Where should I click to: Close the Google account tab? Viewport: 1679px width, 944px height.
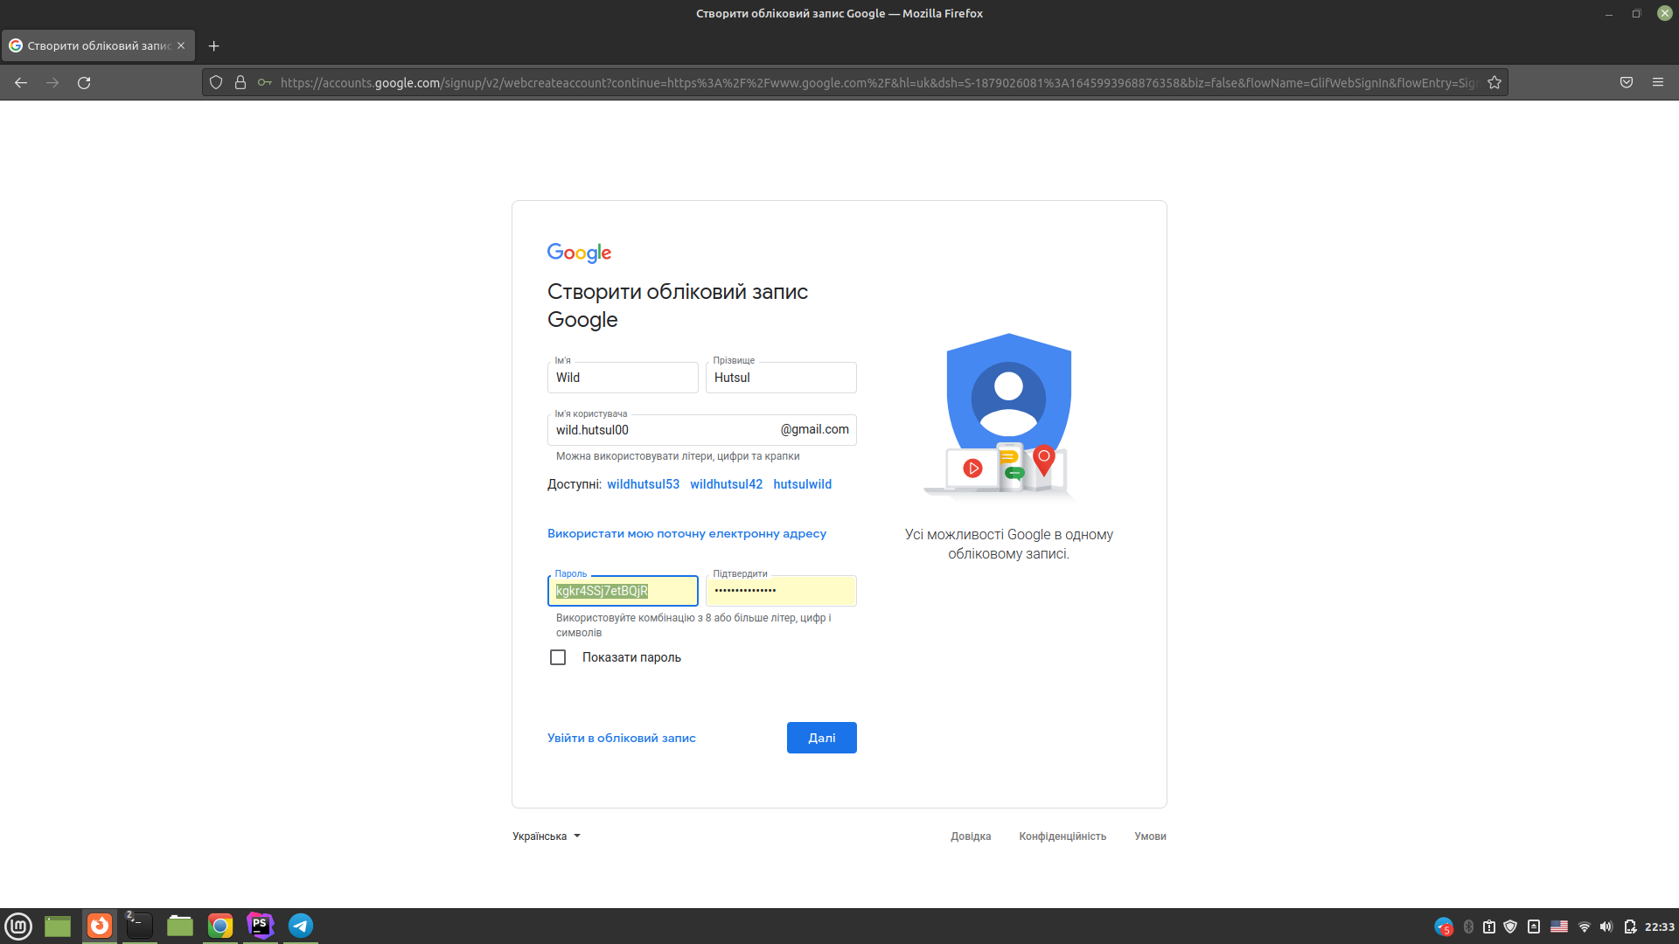click(x=181, y=45)
